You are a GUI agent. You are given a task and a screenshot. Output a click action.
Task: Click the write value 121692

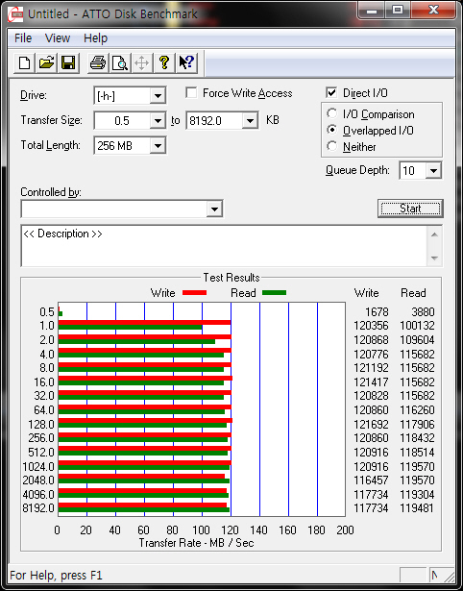point(371,425)
